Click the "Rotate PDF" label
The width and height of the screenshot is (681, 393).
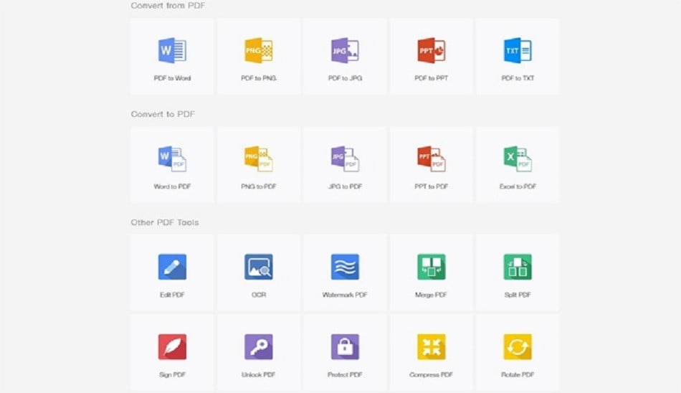[x=518, y=374]
